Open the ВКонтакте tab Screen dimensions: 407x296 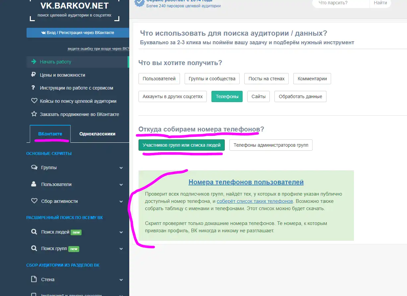pyautogui.click(x=50, y=134)
